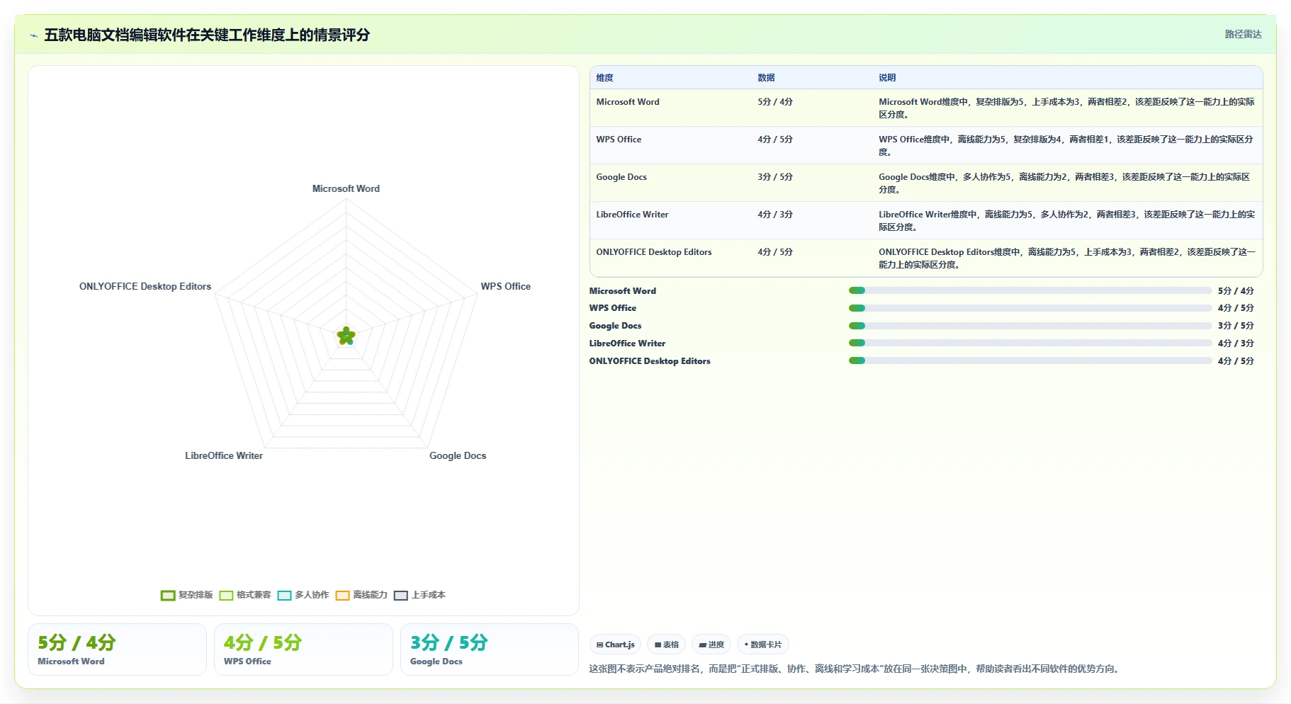Click ONLYOFFICE Desktop Editors axis label on radar
Viewport: 1291px width, 704px height.
(x=145, y=287)
